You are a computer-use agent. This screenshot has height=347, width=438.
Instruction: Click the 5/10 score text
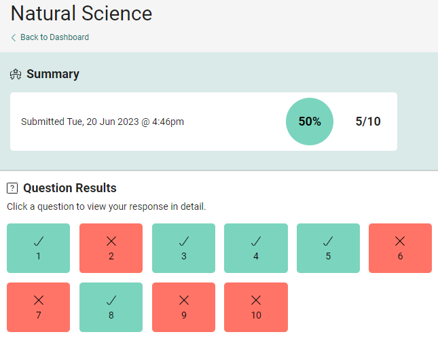click(x=368, y=122)
